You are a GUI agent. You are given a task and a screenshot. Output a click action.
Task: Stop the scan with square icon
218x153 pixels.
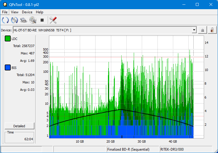point(42,20)
